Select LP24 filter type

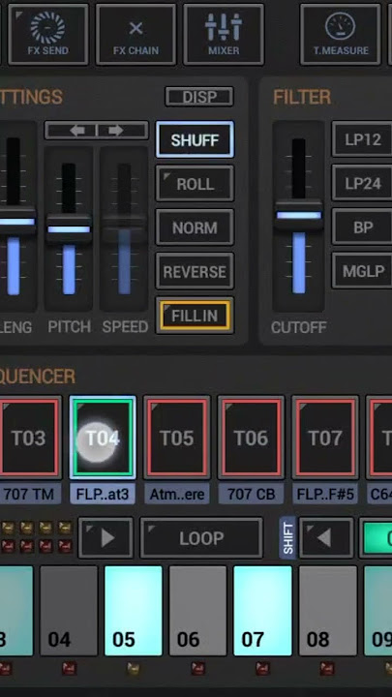[363, 183]
